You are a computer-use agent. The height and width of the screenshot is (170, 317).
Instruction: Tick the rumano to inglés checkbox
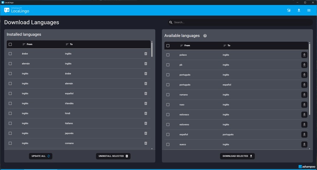pos(168,95)
